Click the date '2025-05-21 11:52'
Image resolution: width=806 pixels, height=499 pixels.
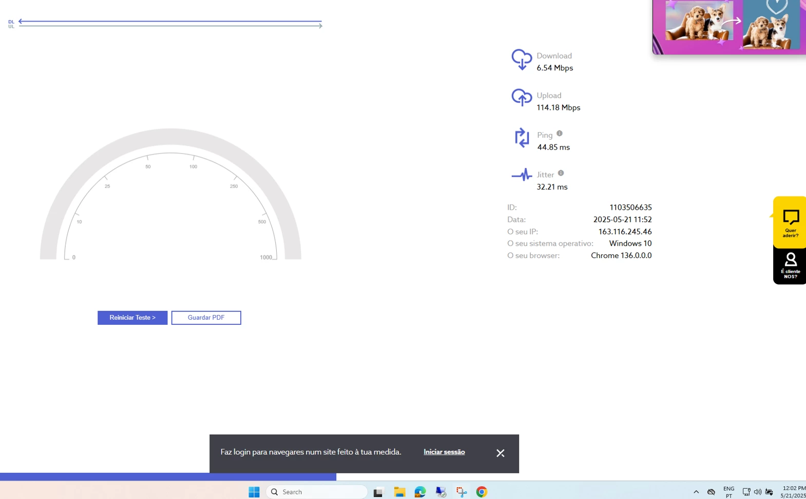tap(622, 219)
